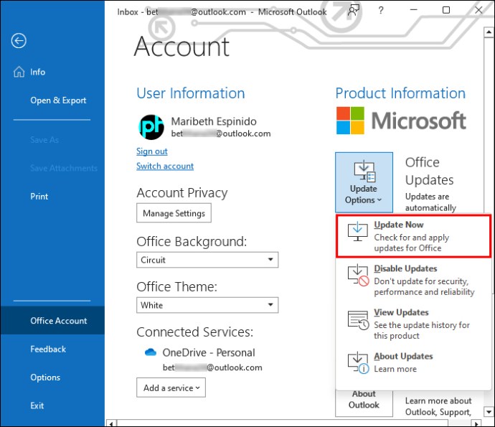Click the Info home icon

pyautogui.click(x=19, y=72)
